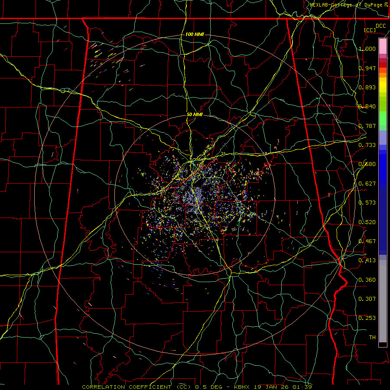
Task: Click the 0.627 scale value
Action: (367, 184)
